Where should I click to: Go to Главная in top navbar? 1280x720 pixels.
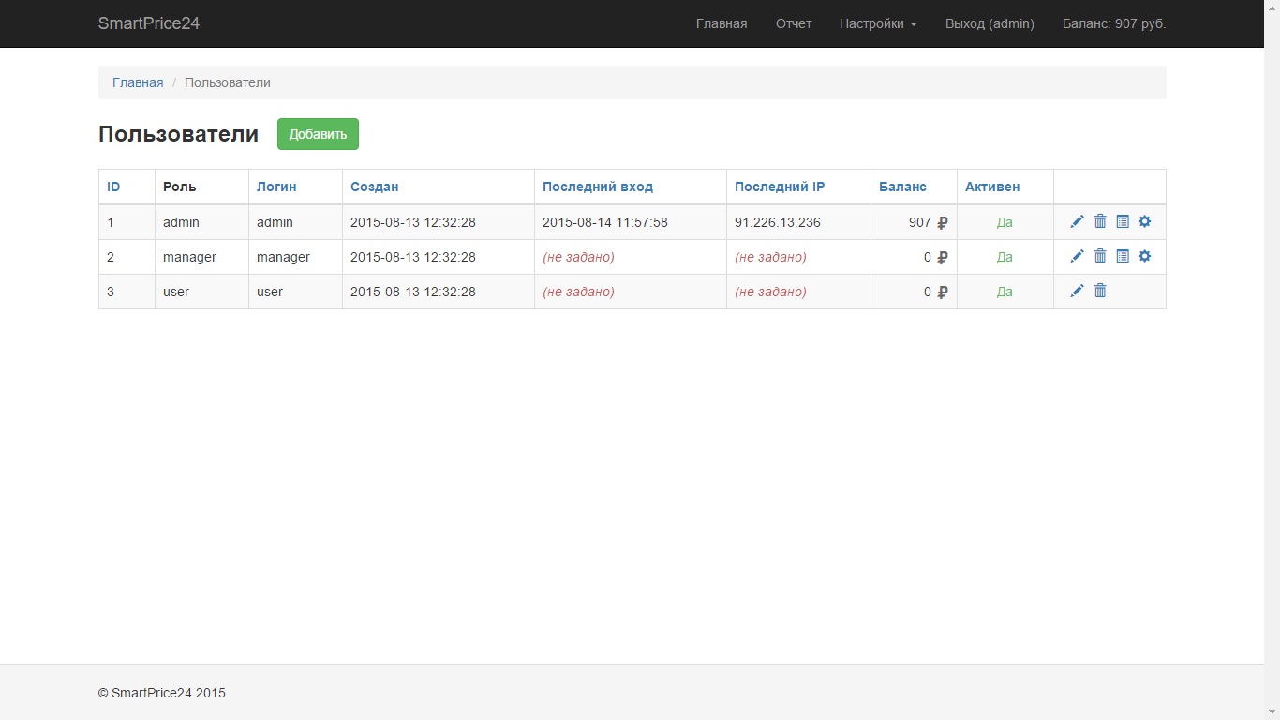(x=721, y=23)
